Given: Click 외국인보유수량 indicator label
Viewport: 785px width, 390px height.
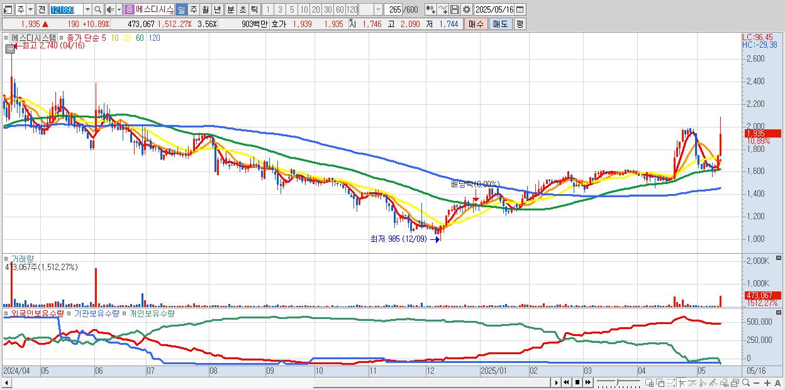Looking at the screenshot, I should (36, 313).
